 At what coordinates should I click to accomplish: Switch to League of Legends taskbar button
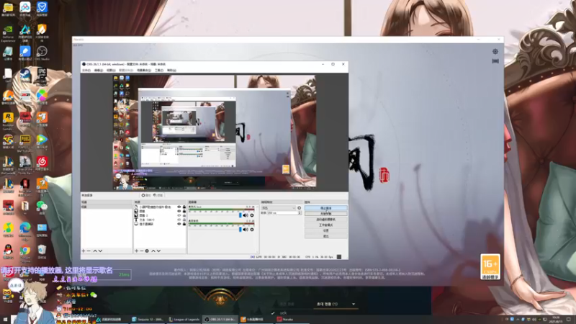click(x=184, y=319)
